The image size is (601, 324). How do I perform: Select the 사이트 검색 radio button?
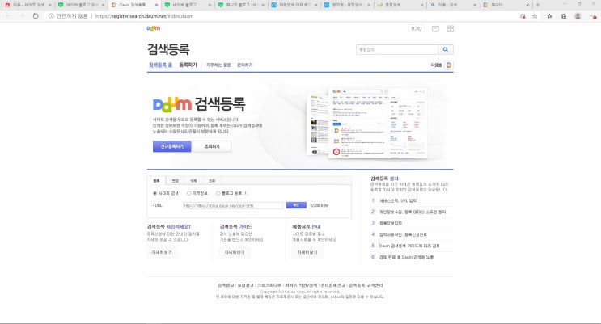154,193
